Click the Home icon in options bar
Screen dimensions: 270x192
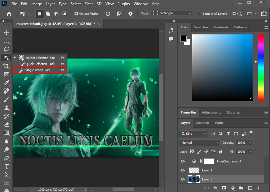pyautogui.click(x=9, y=14)
